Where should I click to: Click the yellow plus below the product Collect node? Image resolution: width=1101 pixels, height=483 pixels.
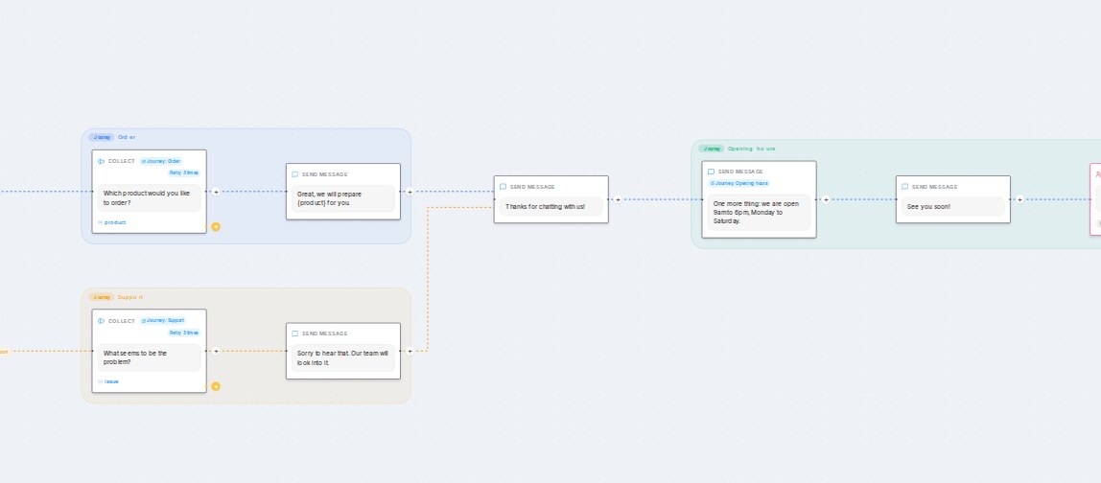pyautogui.click(x=216, y=227)
